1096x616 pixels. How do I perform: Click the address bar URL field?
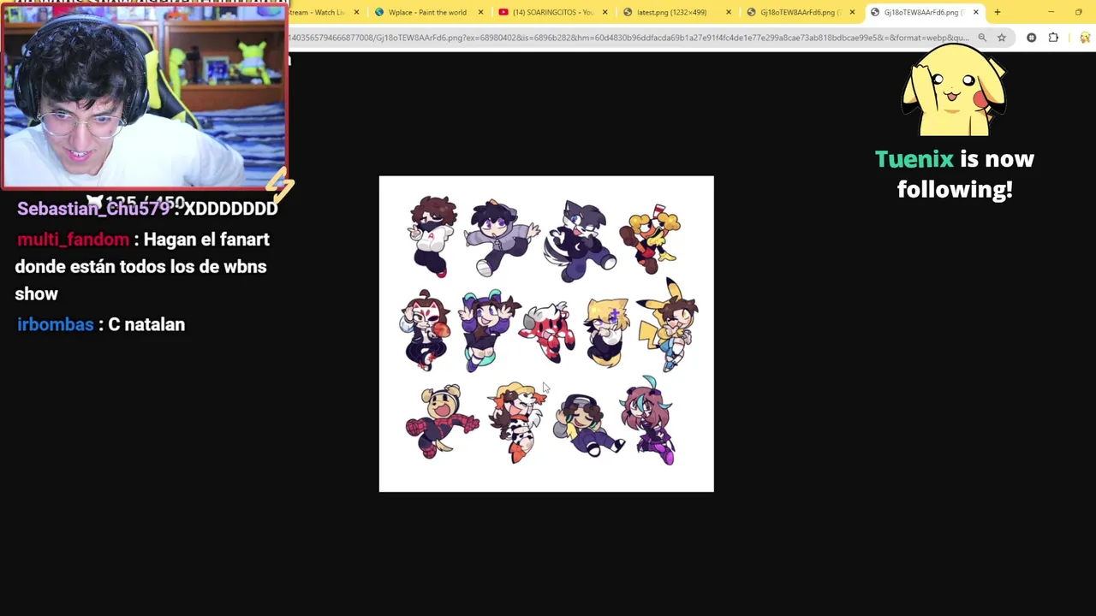click(629, 38)
